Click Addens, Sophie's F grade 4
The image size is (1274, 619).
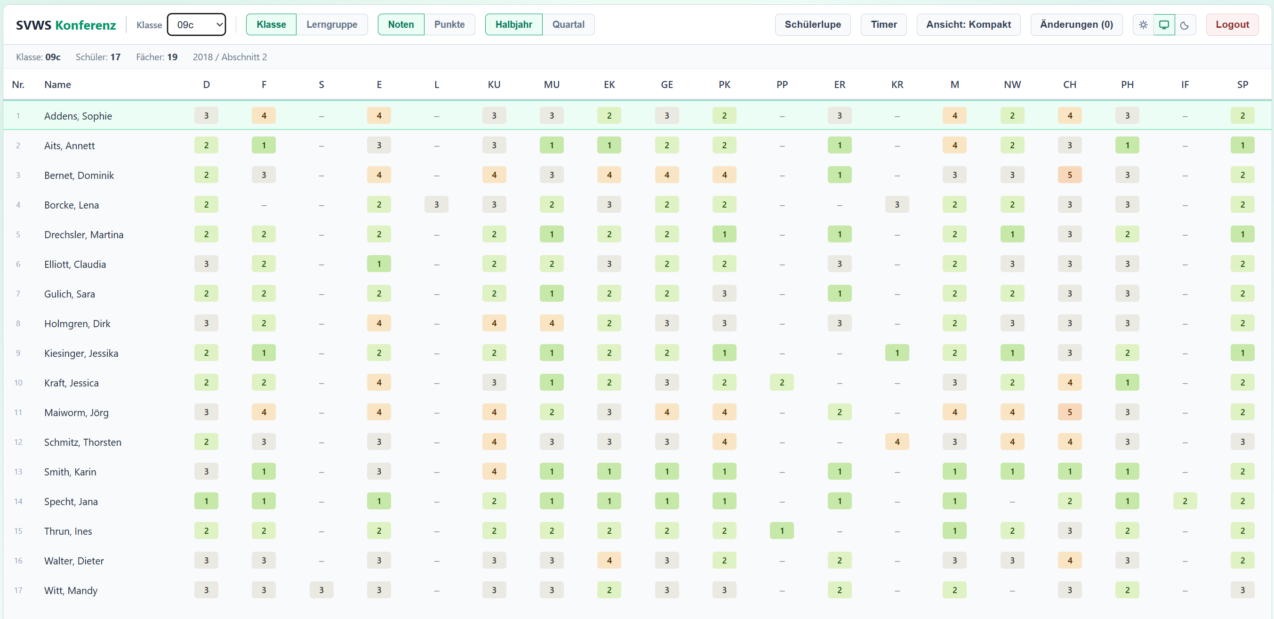[x=264, y=116]
